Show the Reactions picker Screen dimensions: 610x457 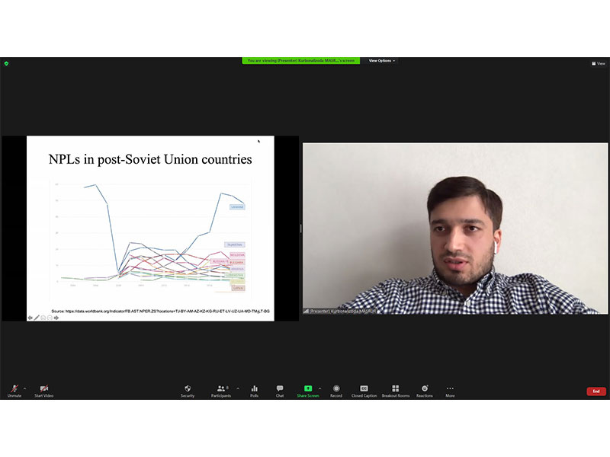425,391
